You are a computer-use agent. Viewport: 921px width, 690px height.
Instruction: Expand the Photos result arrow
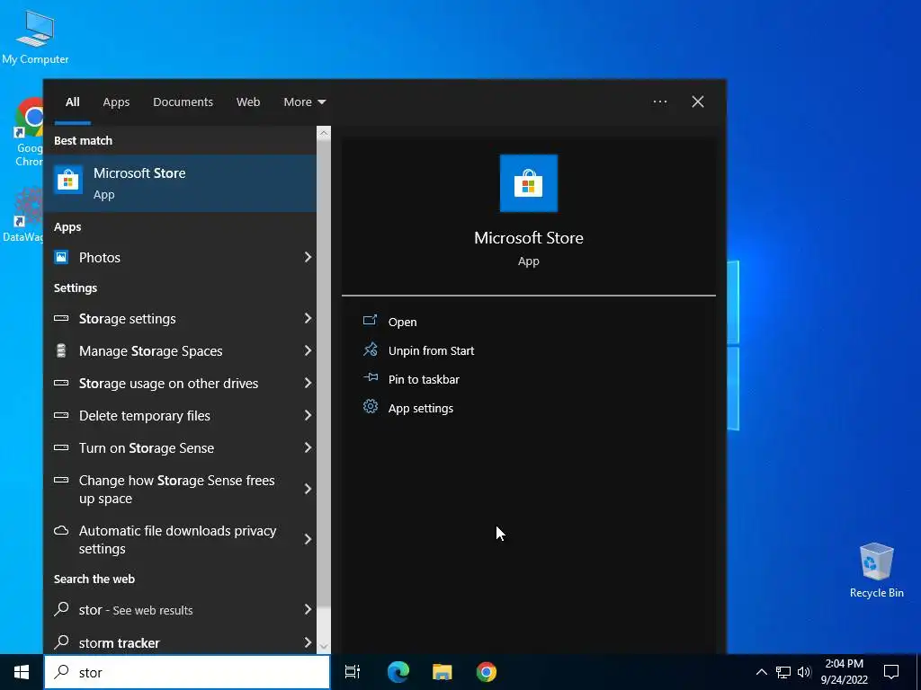pyautogui.click(x=308, y=257)
